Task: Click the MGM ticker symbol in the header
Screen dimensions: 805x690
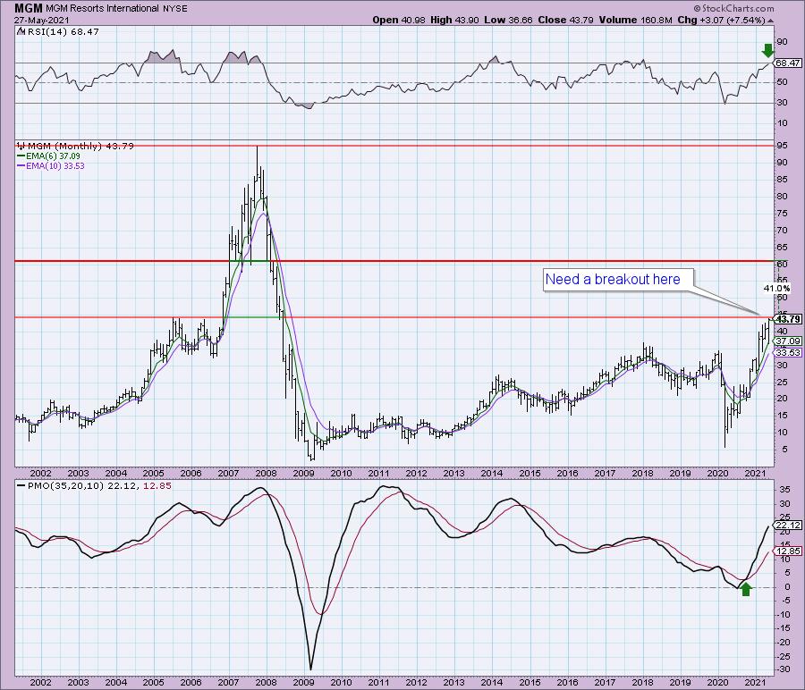Action: click(29, 8)
